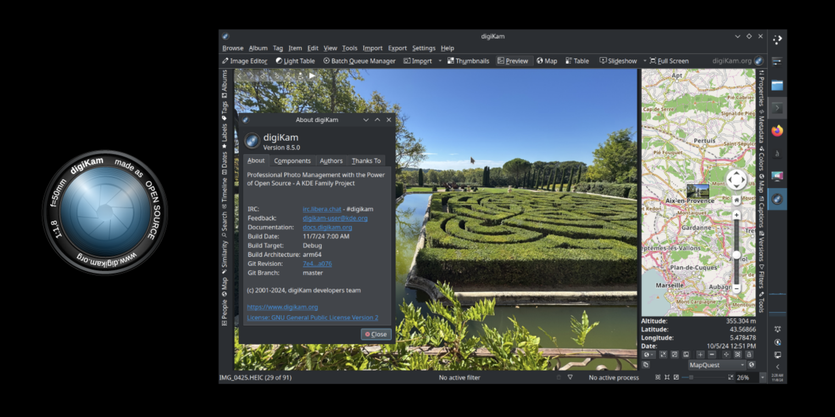Click the lock icon below the map

tap(749, 355)
